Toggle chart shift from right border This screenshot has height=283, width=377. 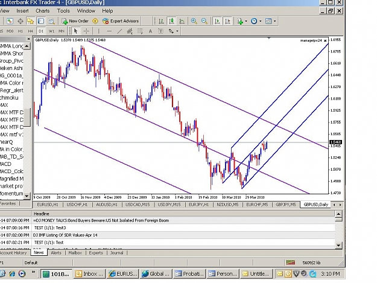click(x=227, y=21)
